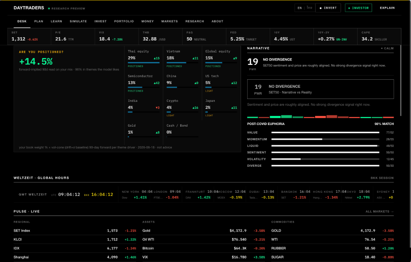Open the RUBBER commodities row
Screen dimensions: 411x262
(332, 248)
